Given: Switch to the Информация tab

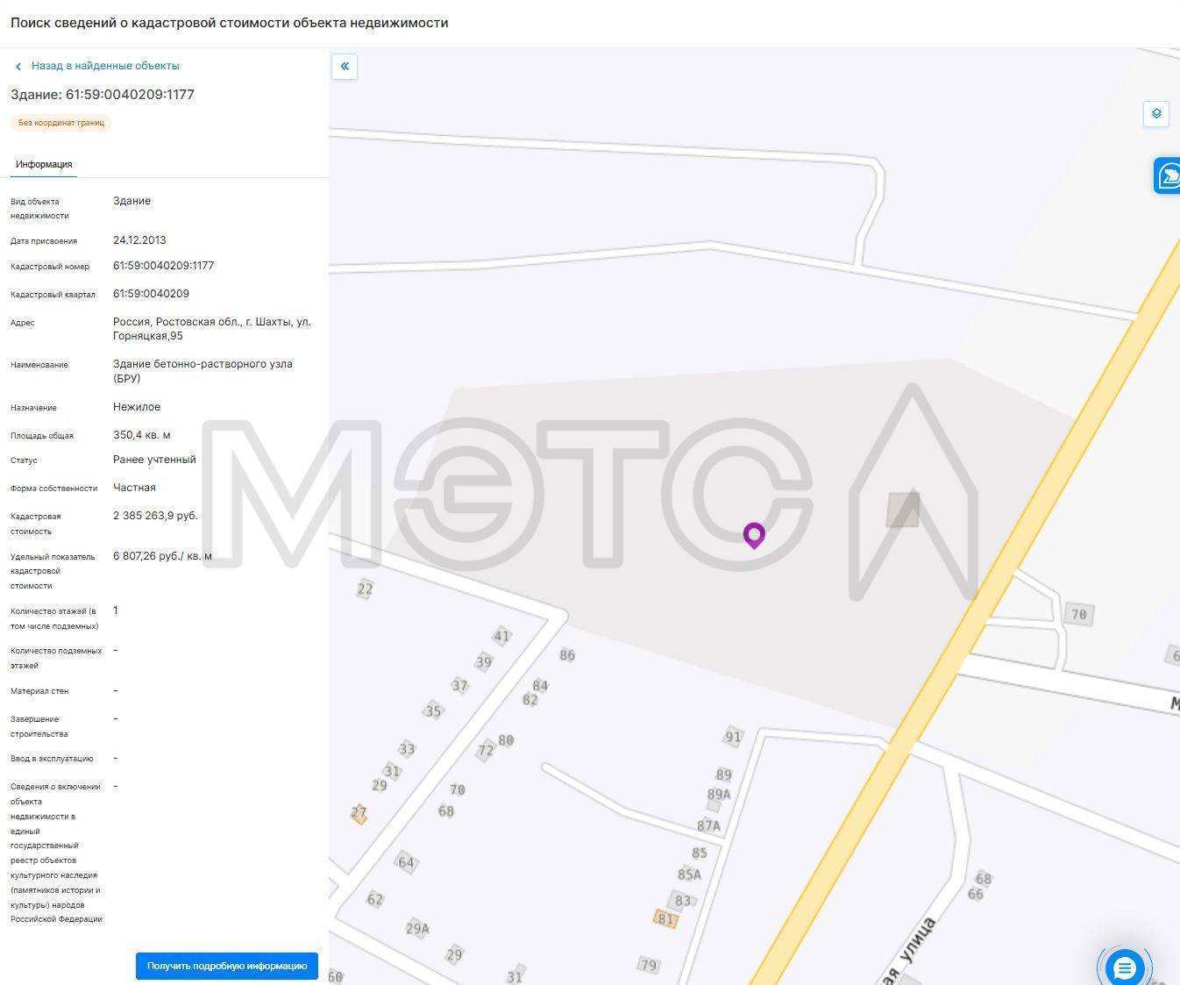Looking at the screenshot, I should coord(44,164).
